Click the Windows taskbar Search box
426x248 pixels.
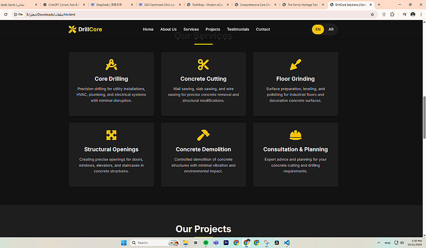155,242
